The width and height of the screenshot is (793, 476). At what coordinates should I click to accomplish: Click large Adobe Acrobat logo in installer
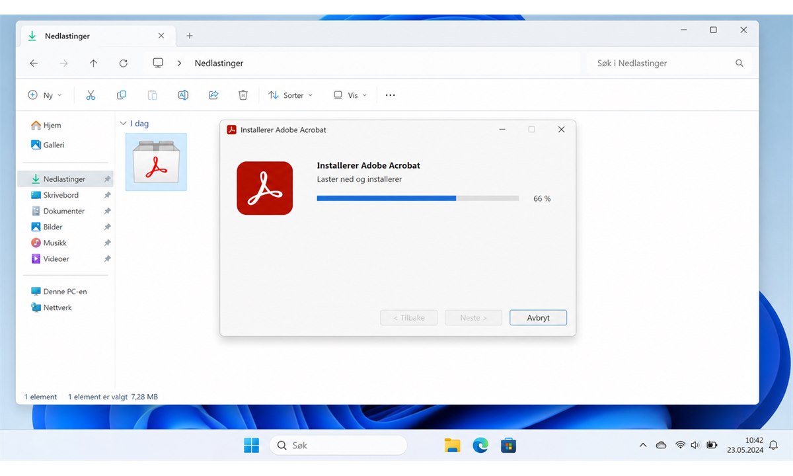[264, 188]
